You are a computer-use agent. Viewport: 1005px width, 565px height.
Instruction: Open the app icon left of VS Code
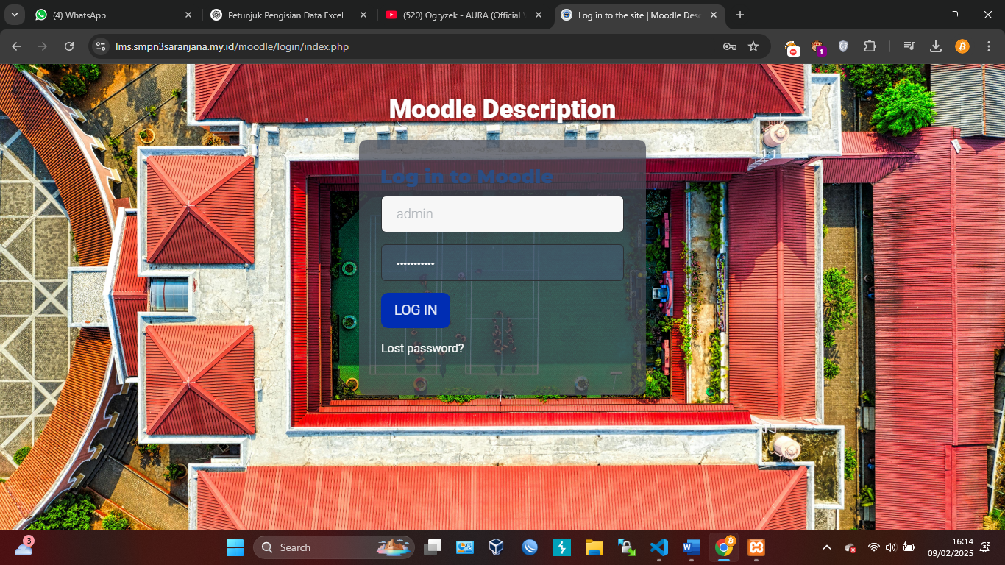click(x=627, y=547)
